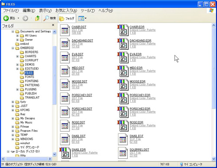The image size is (217, 168).
Task: Select the SNAIL.EDR palette icon
Action: [65, 153]
